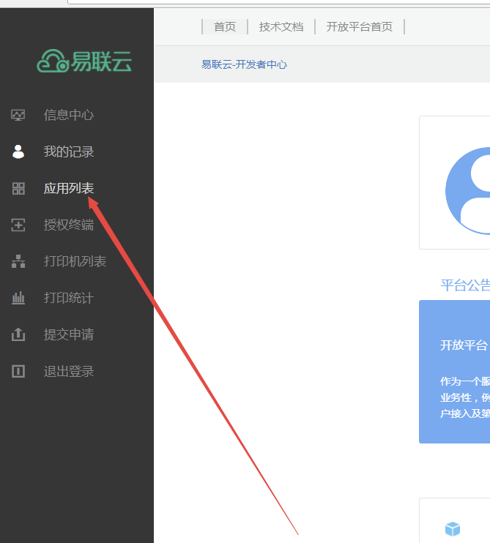Open 授权终端 in the sidebar
The image size is (490, 543).
coord(69,225)
